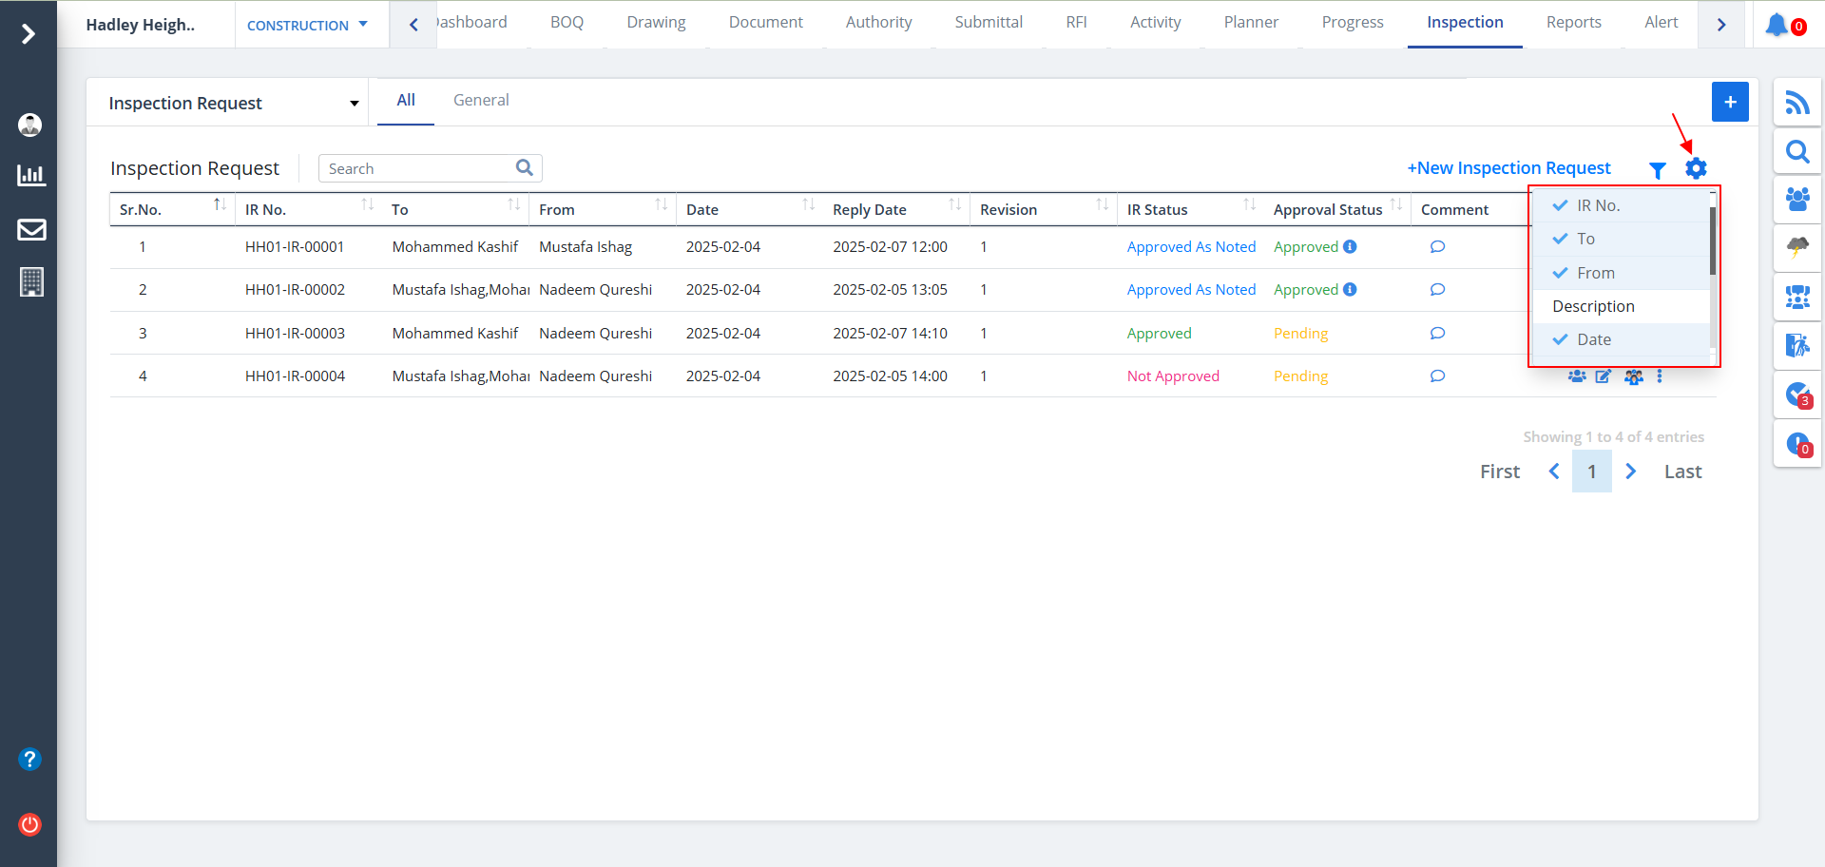Select the General sub-tab
This screenshot has width=1825, height=867.
click(481, 100)
